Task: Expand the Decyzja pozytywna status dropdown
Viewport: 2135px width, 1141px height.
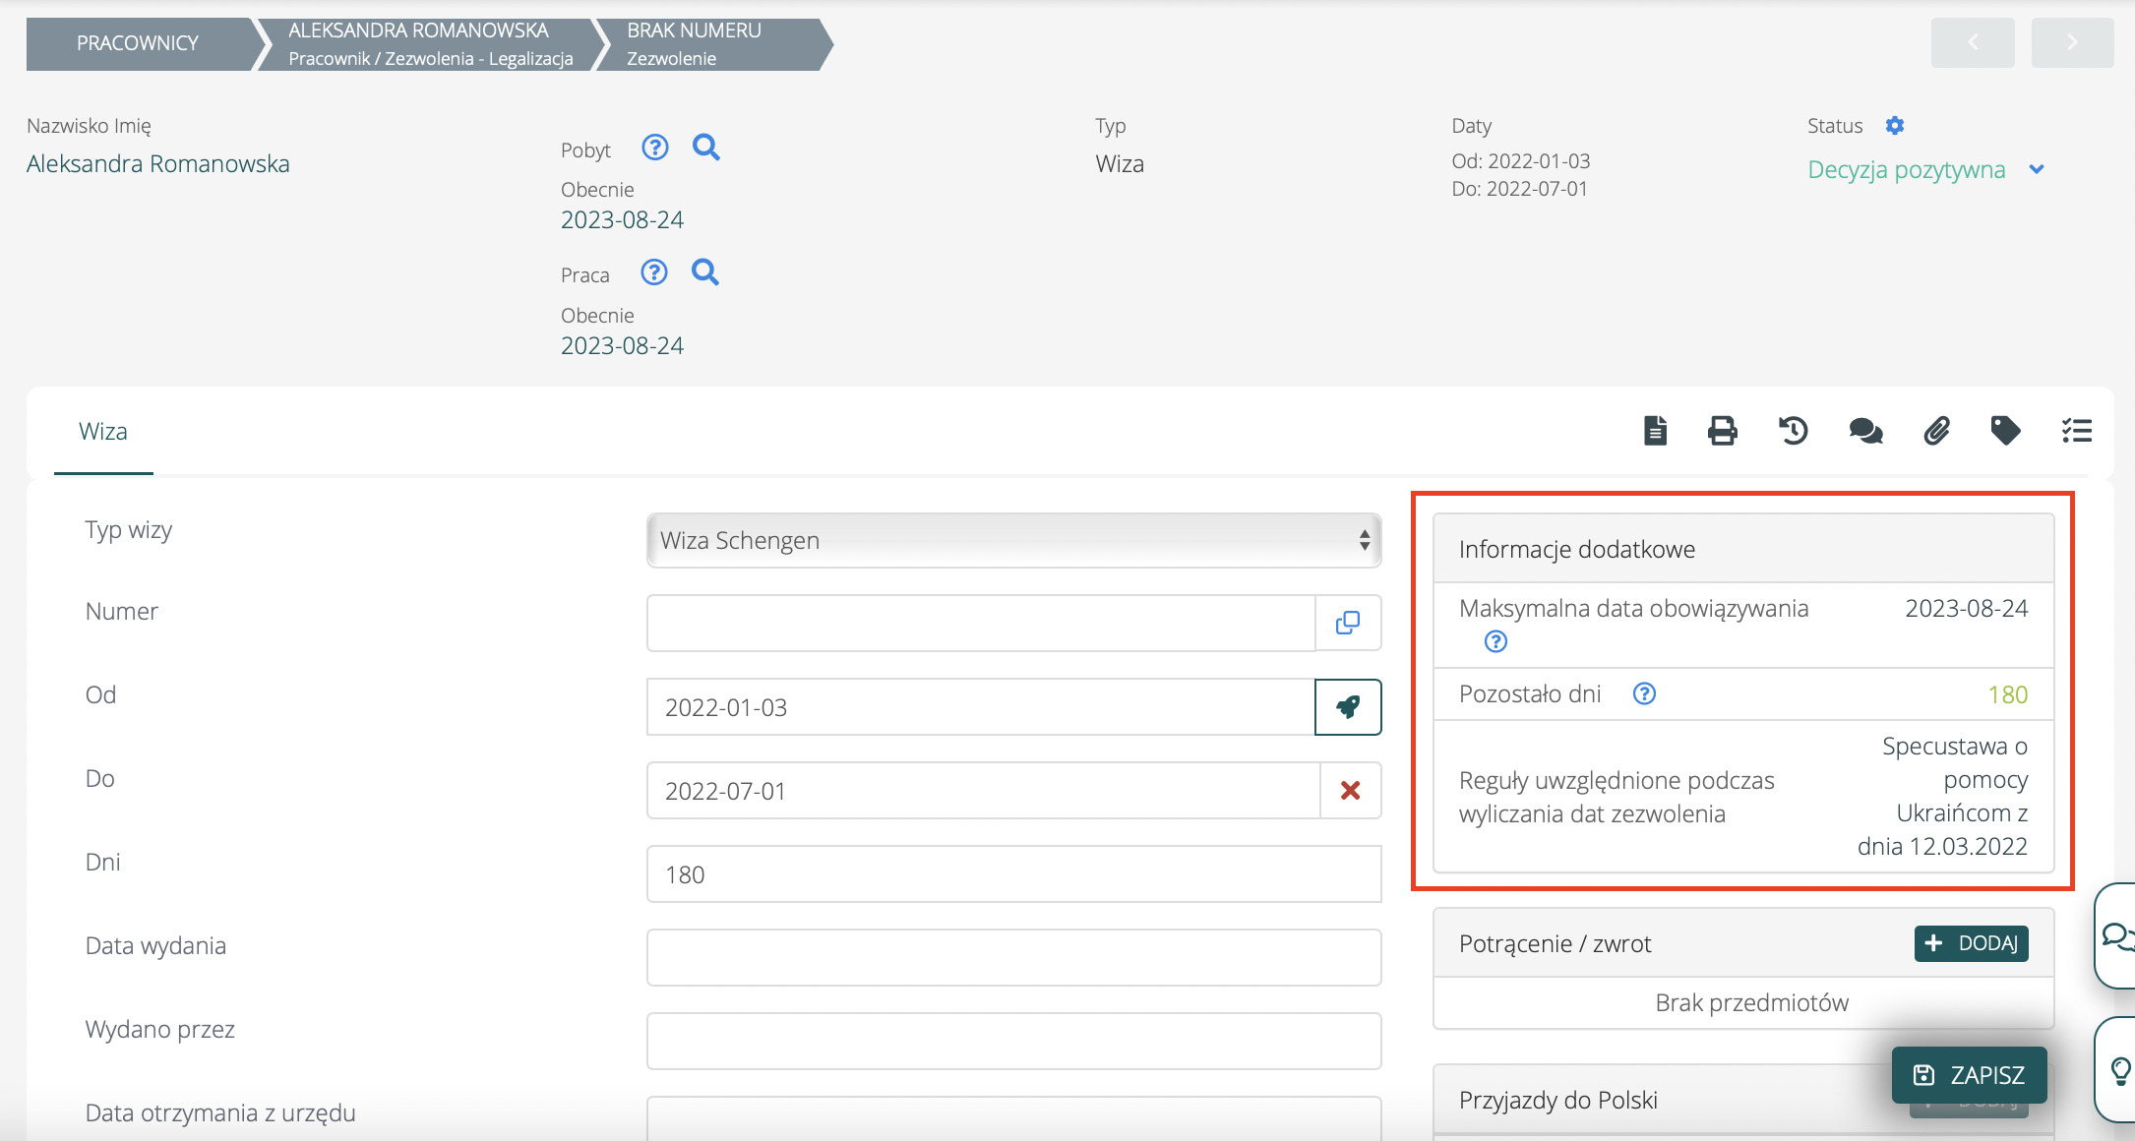Action: coord(2037,170)
